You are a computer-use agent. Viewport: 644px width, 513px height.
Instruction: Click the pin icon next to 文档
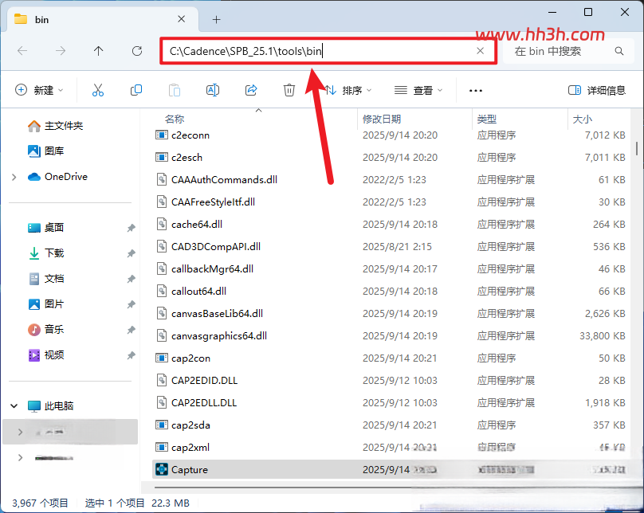131,279
